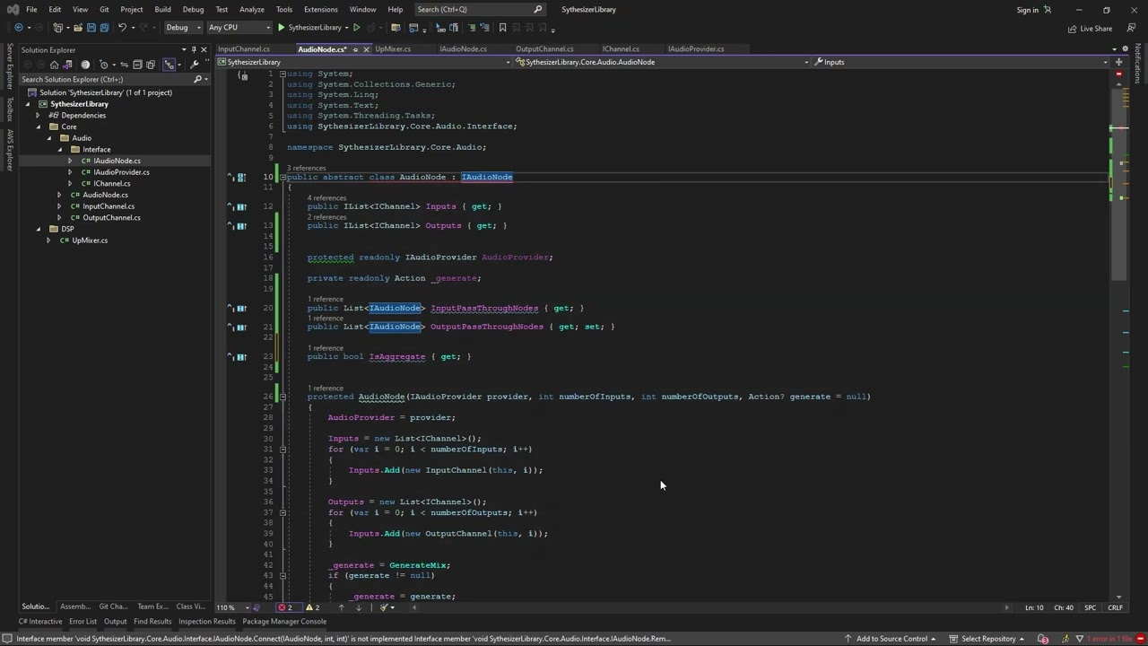Switch to the IAudioProvider.cs tab
The image size is (1148, 646).
696,49
